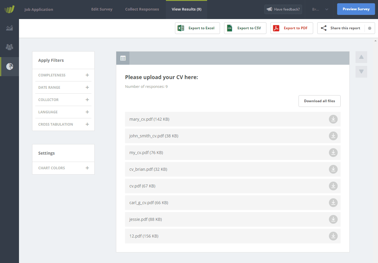378x263 pixels.
Task: Toggle the Share this report status dot
Action: [370, 28]
